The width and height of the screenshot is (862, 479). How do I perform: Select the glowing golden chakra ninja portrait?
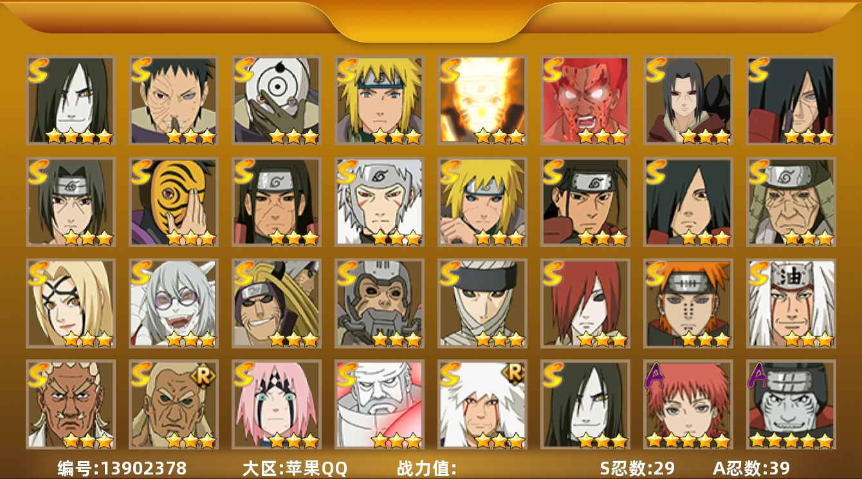[x=482, y=100]
